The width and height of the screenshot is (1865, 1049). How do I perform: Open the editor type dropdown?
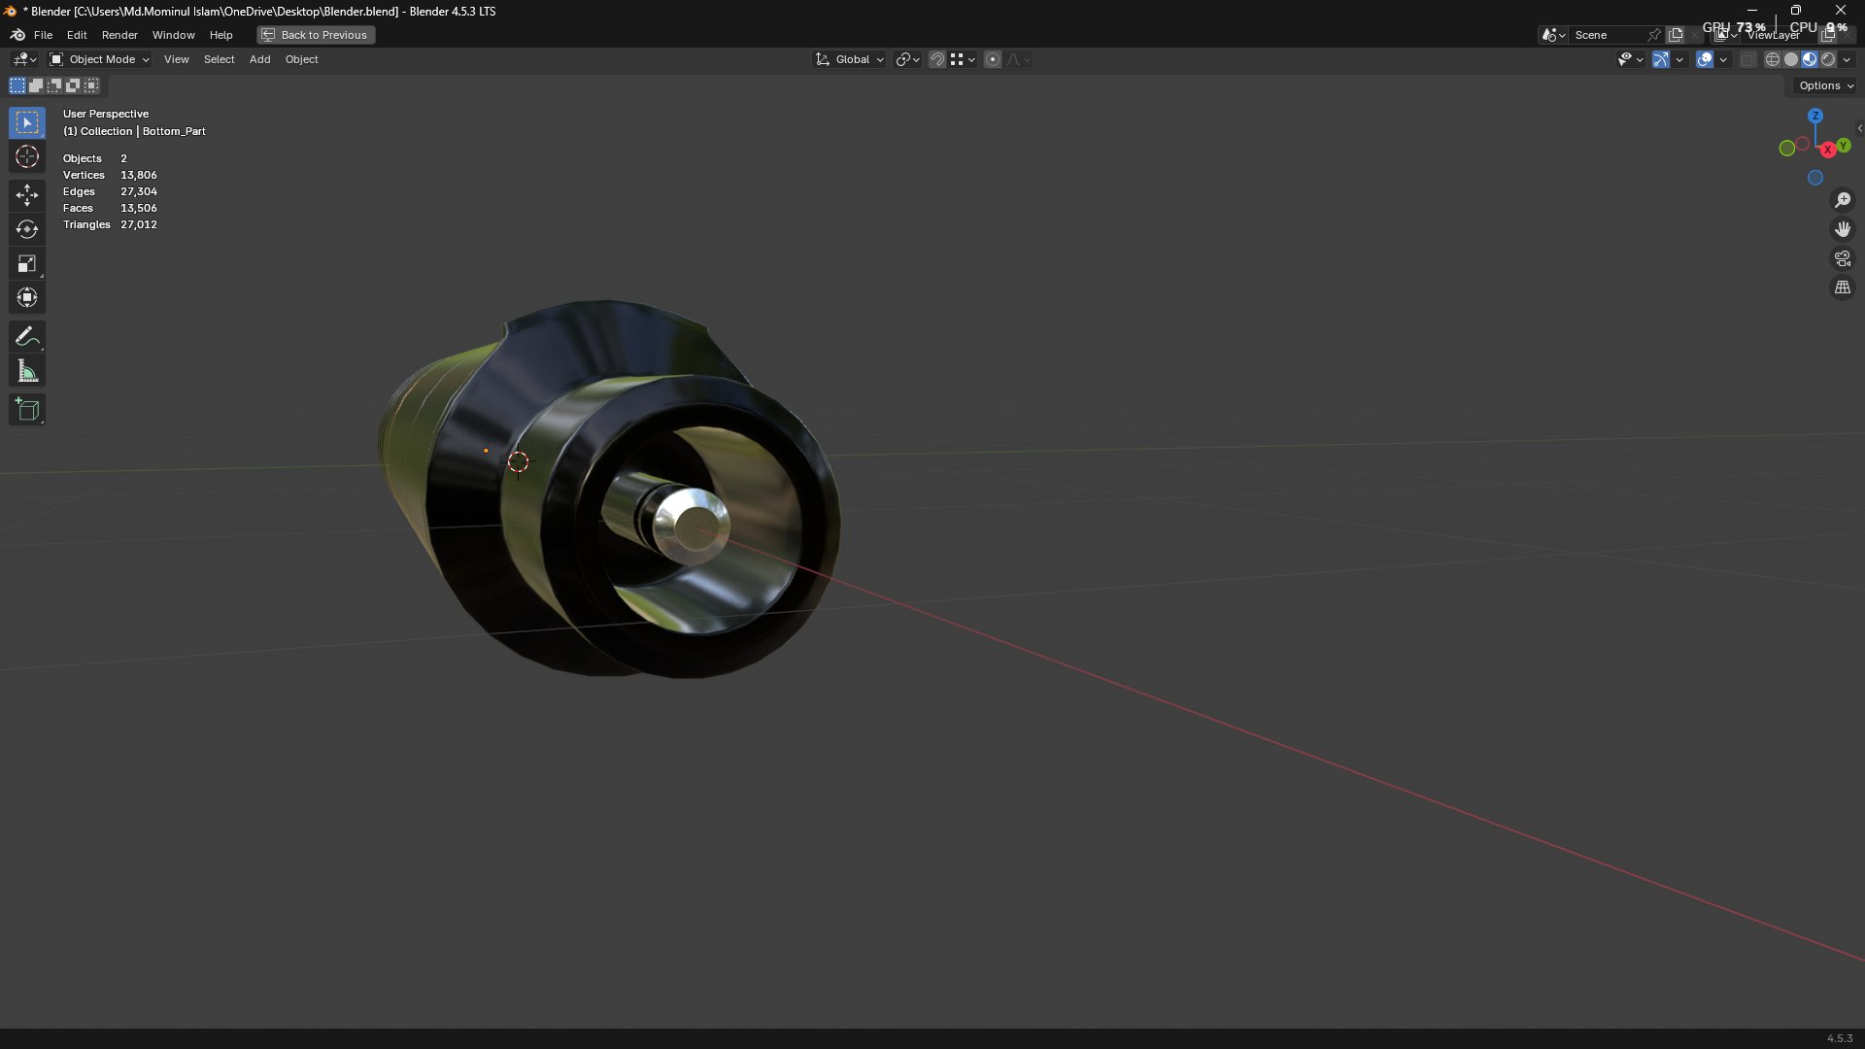click(24, 59)
